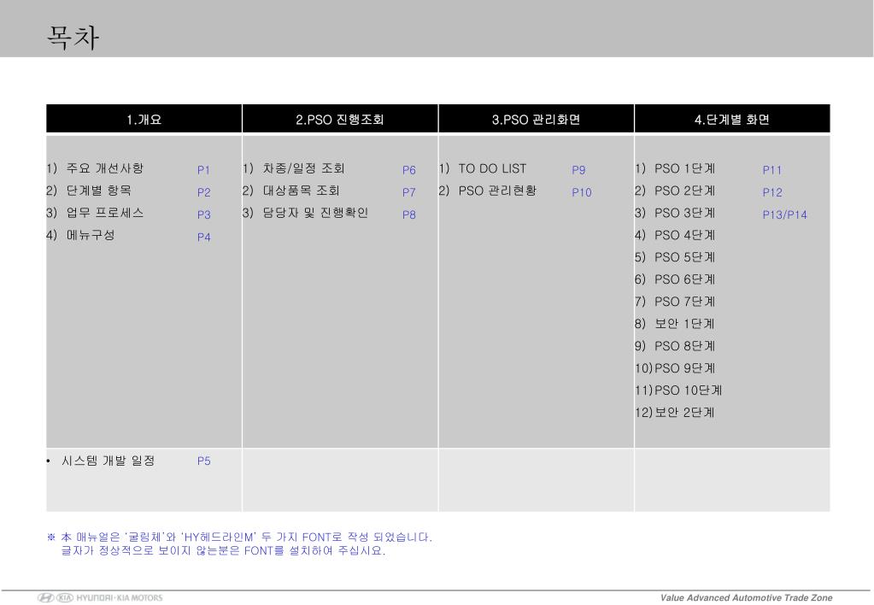Viewport: 874px width, 605px height.
Task: Click the 단계별 항목 entry
Action: pyautogui.click(x=98, y=191)
